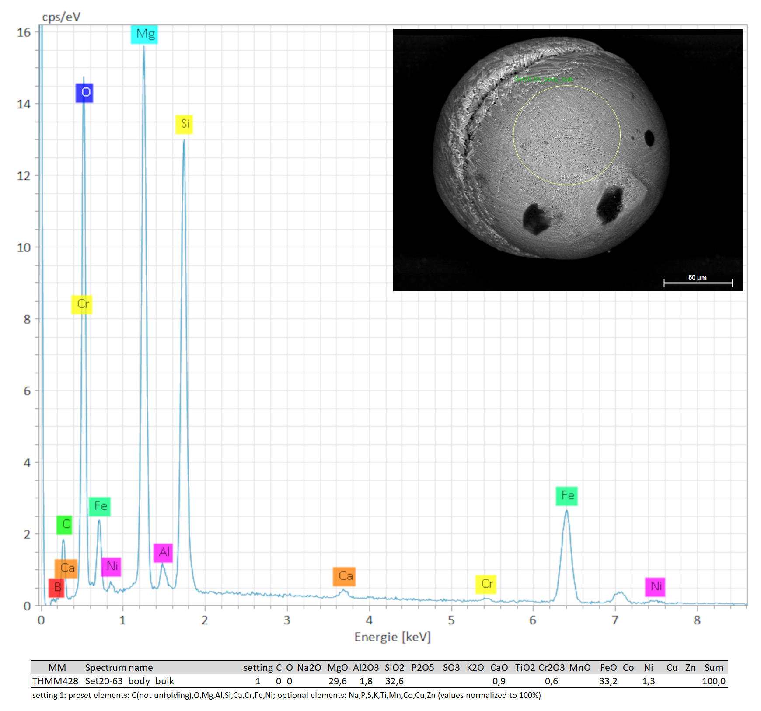Select the magenta Al peak label
Screen dimensions: 761x711
pos(163,552)
